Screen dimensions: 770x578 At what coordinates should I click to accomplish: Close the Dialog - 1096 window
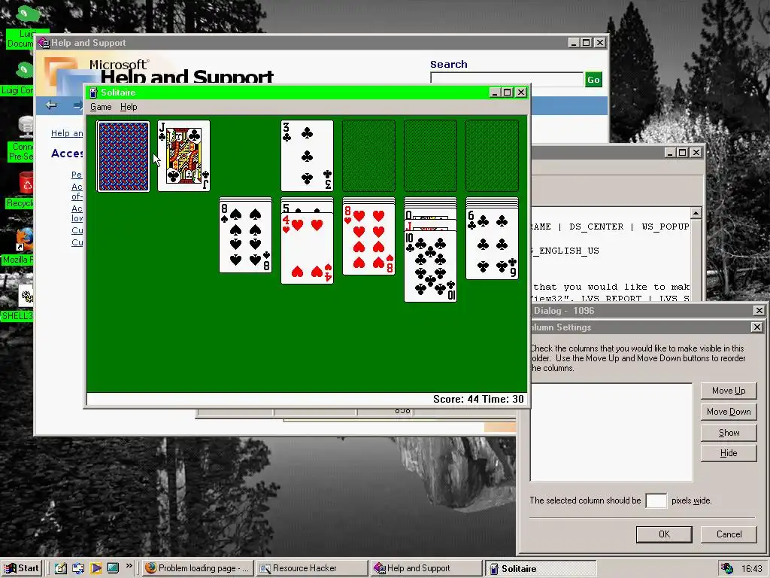[x=759, y=311]
